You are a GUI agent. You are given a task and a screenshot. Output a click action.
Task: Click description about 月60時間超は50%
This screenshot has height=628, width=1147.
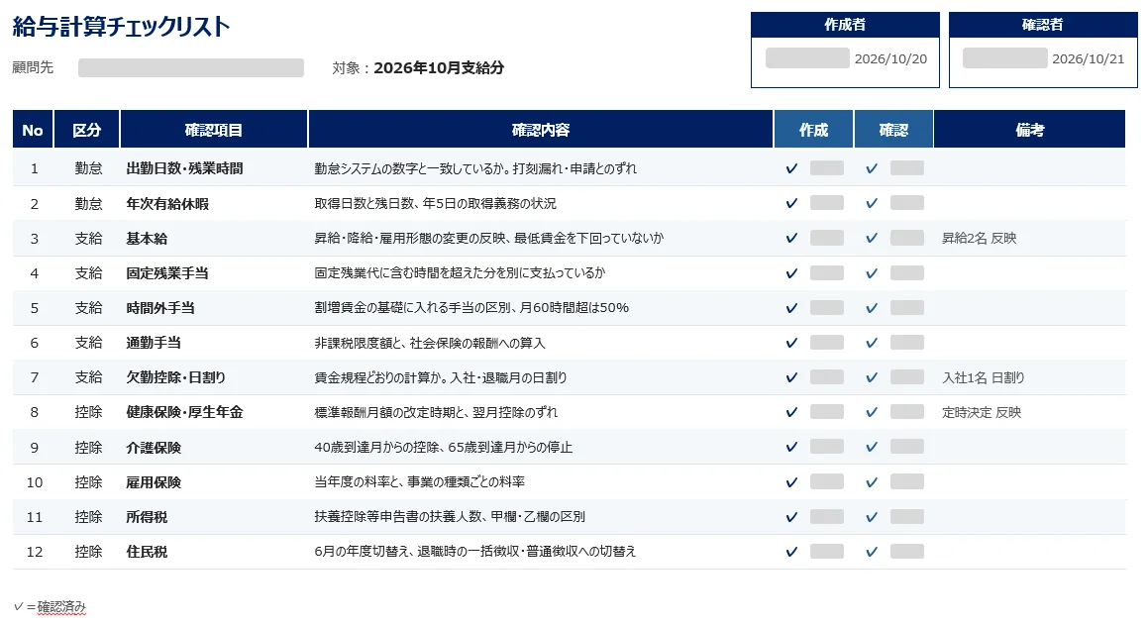(574, 308)
